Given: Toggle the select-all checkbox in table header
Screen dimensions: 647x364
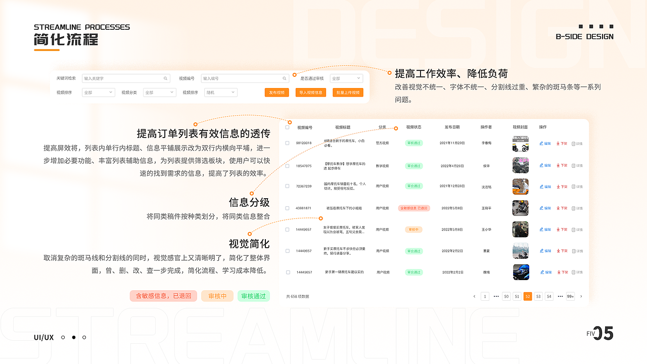Looking at the screenshot, I should tap(288, 127).
